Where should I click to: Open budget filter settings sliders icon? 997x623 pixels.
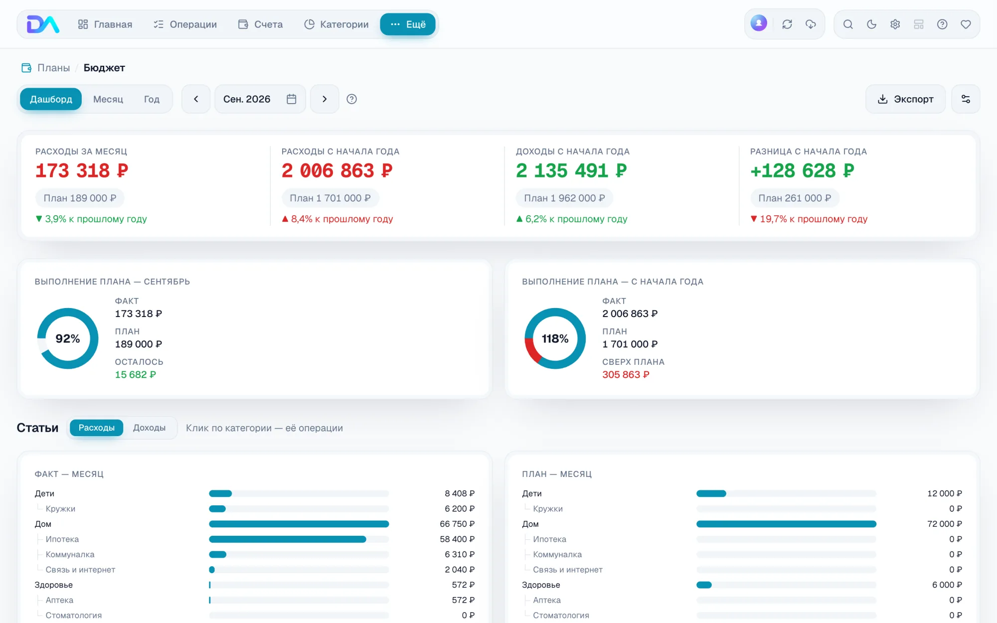(966, 99)
